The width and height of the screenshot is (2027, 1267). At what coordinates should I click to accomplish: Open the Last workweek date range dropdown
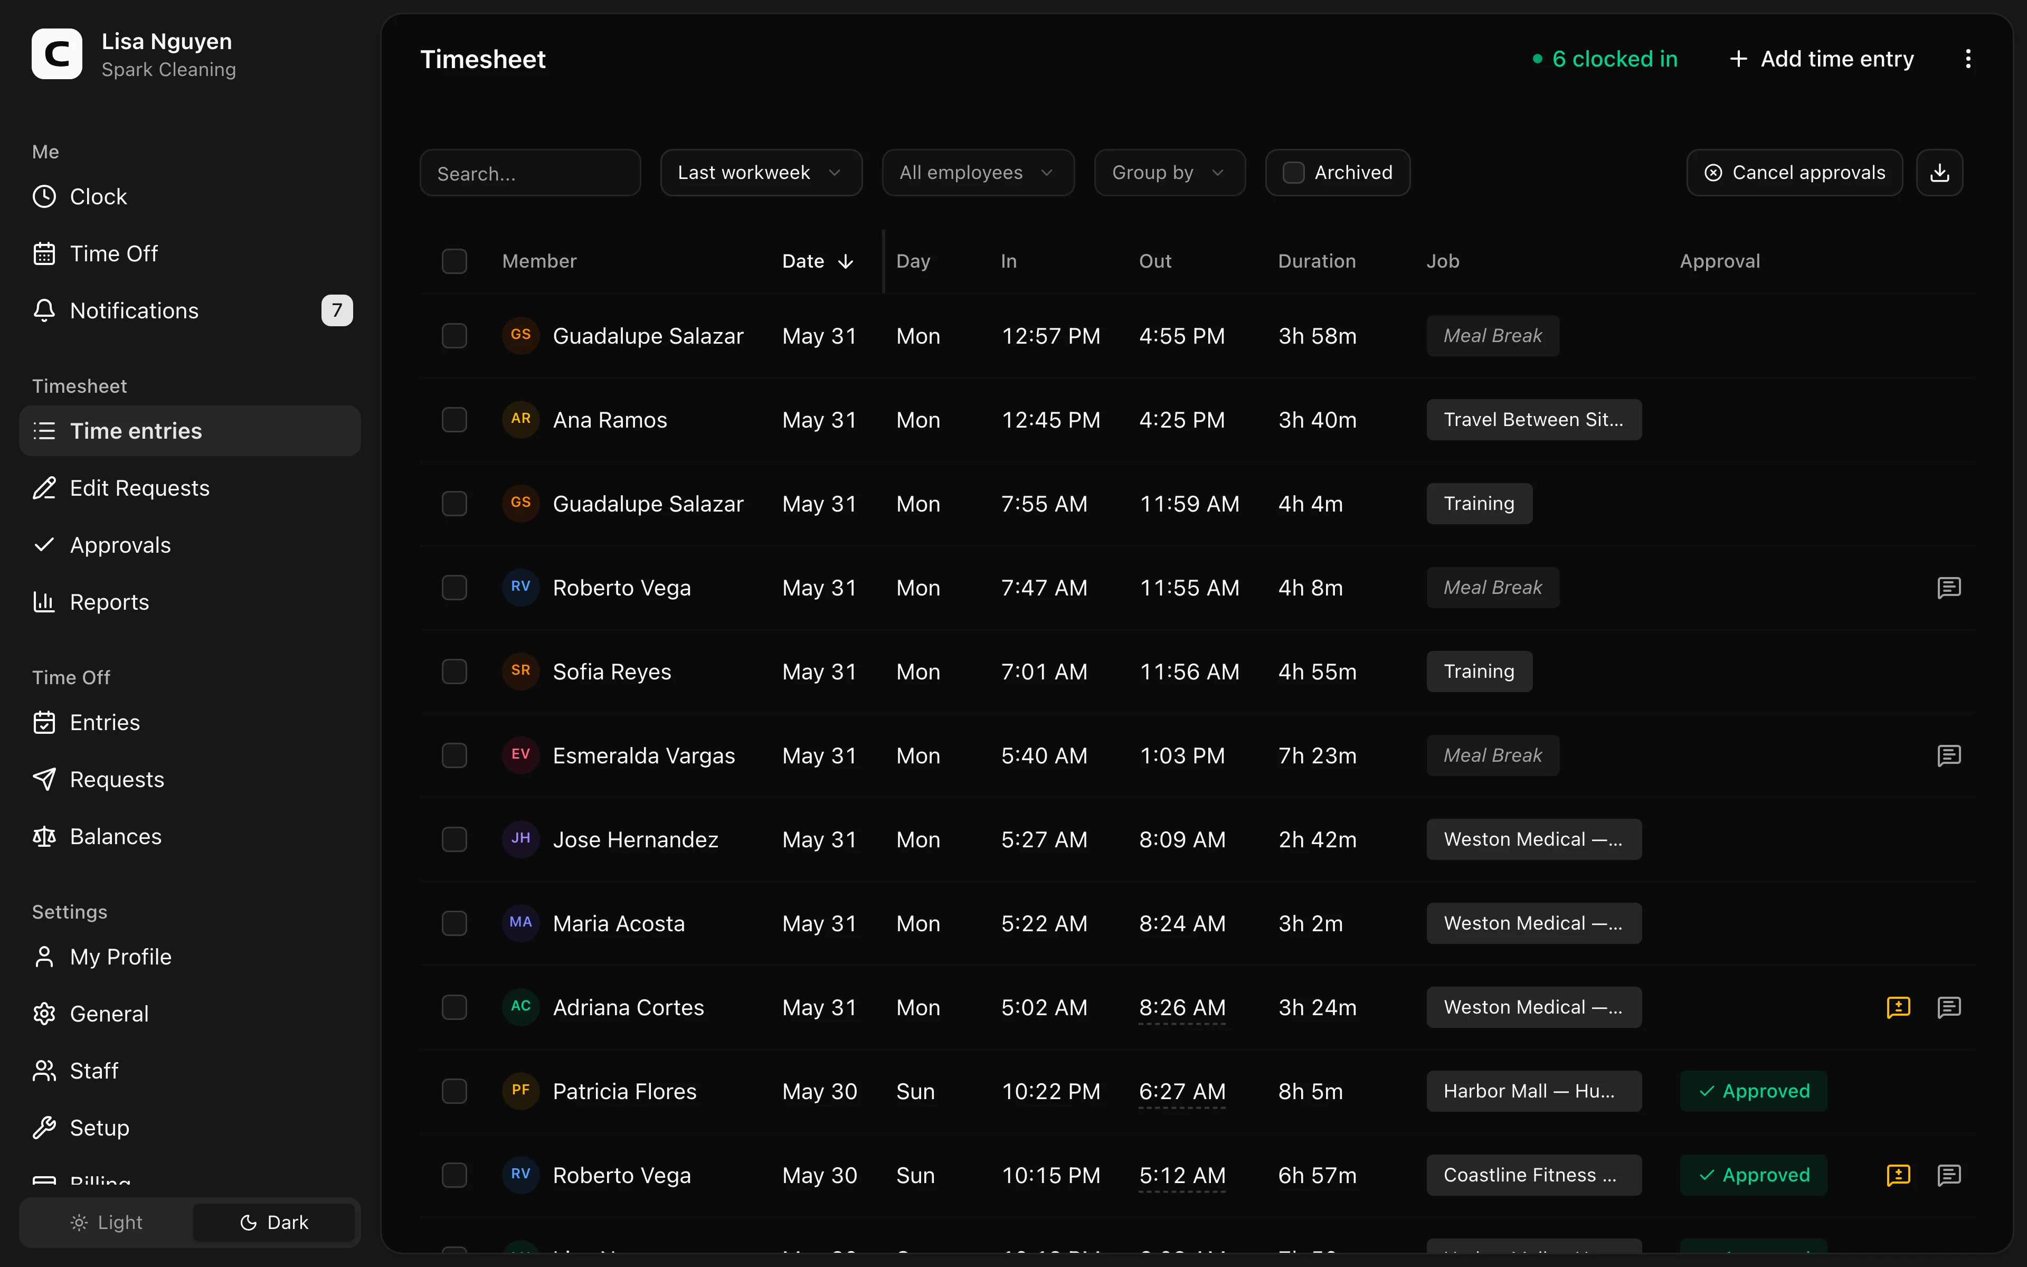point(761,173)
